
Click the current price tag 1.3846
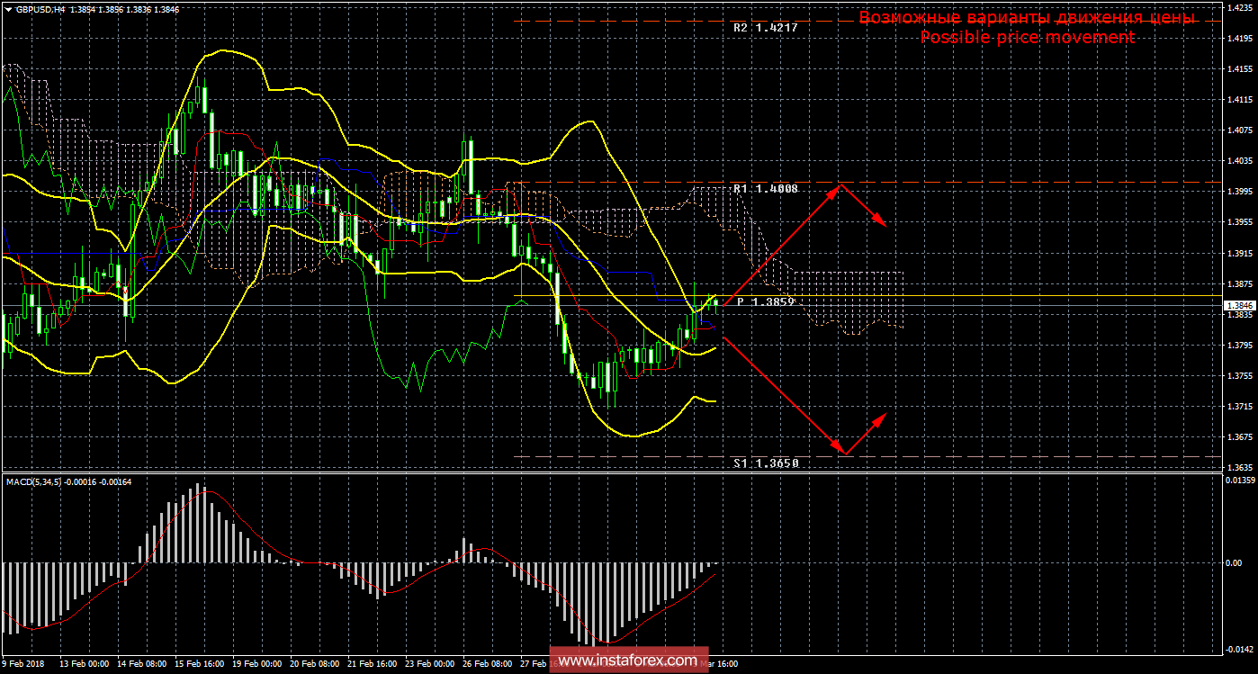pos(1238,306)
